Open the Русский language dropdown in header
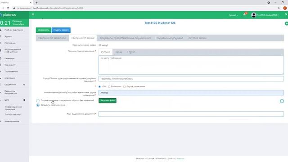 233,15
